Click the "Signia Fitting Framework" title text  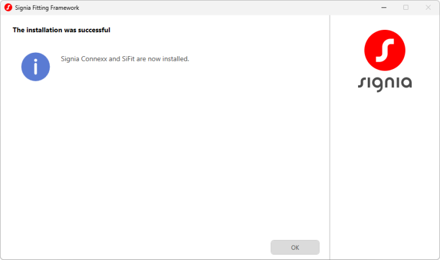pos(47,7)
